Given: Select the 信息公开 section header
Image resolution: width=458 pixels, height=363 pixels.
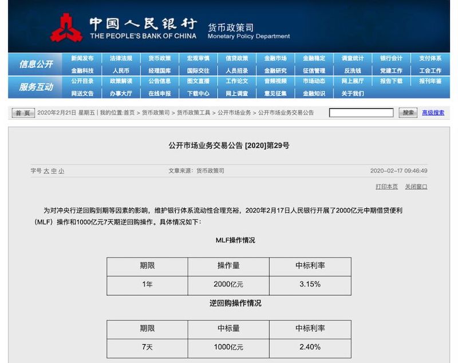Looking at the screenshot, I should point(36,64).
